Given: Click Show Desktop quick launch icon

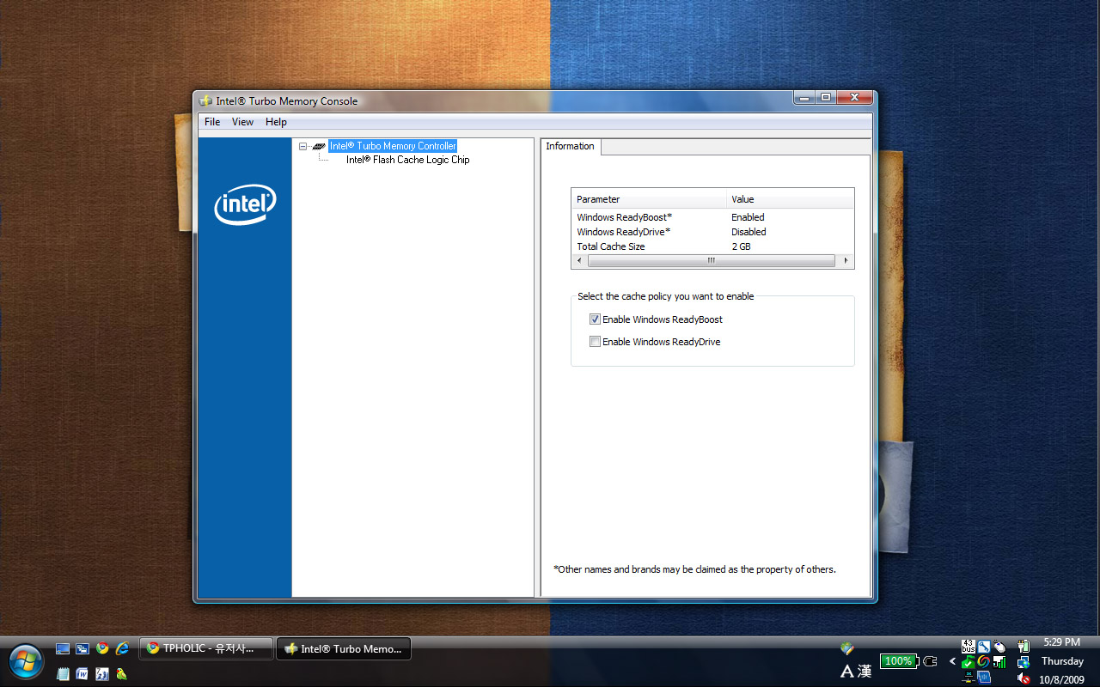Looking at the screenshot, I should (x=63, y=648).
